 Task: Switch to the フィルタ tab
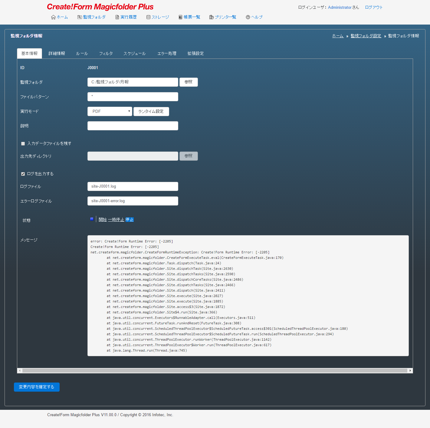point(106,54)
